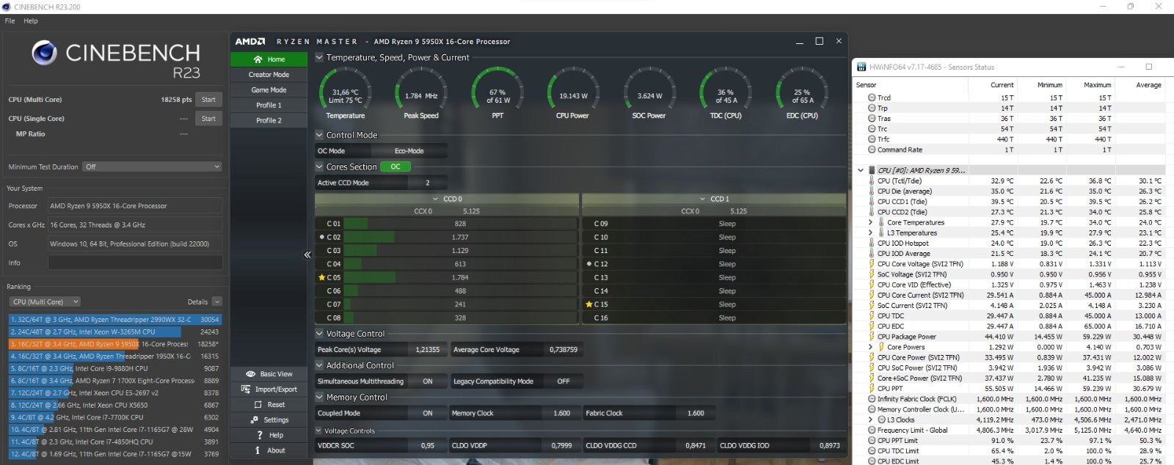Toggle Simultaneous Multithreading ON value
Image resolution: width=1174 pixels, height=465 pixels.
(x=428, y=381)
